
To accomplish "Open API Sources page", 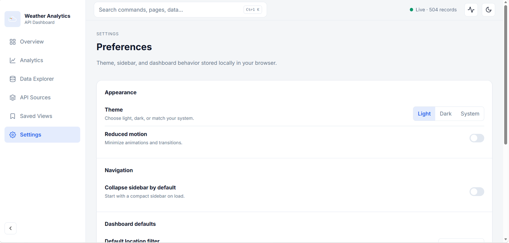I will coord(42,97).
